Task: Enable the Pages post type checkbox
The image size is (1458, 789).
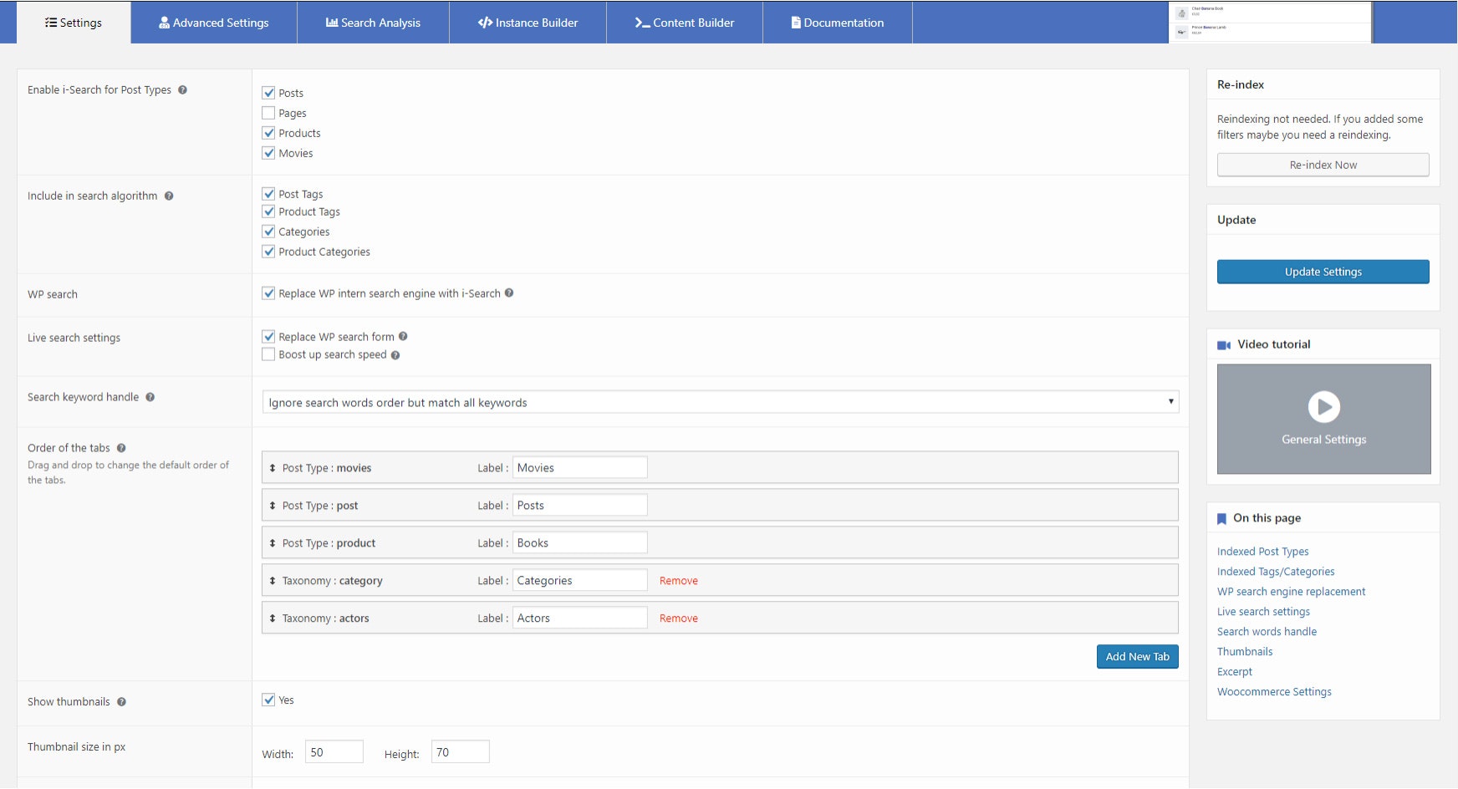Action: pos(268,112)
